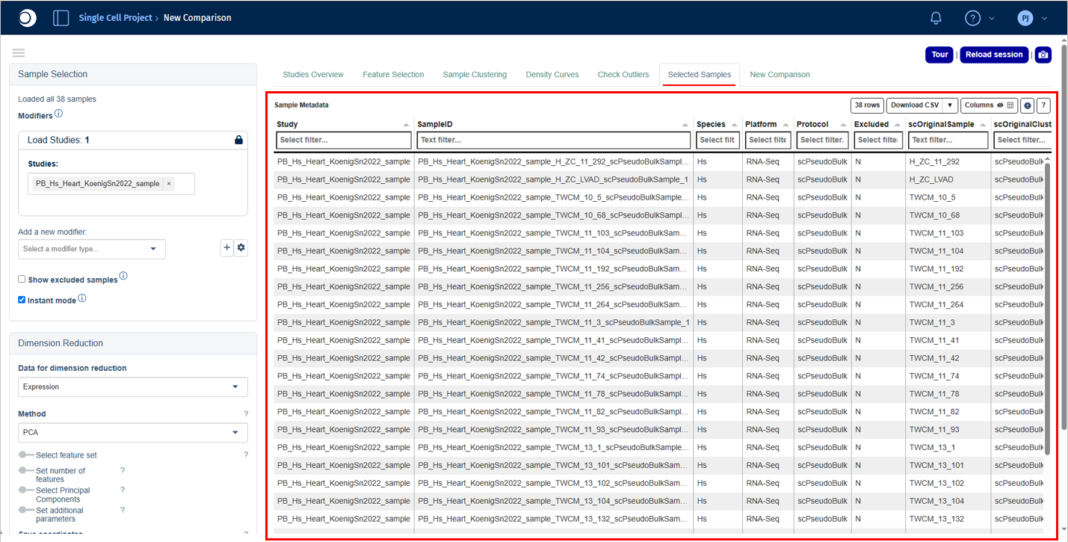Screen dimensions: 1068x542
Task: Open the Study column select filter
Action: 344,140
